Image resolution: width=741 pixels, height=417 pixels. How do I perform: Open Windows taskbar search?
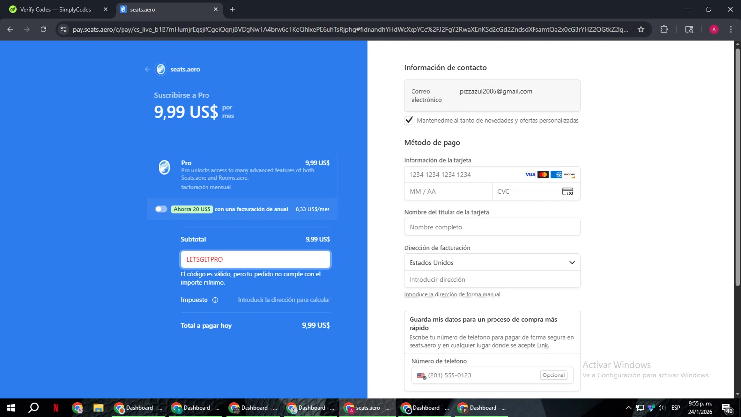(x=34, y=408)
